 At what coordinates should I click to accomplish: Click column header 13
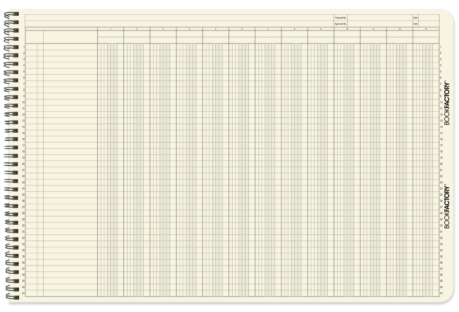[426, 29]
